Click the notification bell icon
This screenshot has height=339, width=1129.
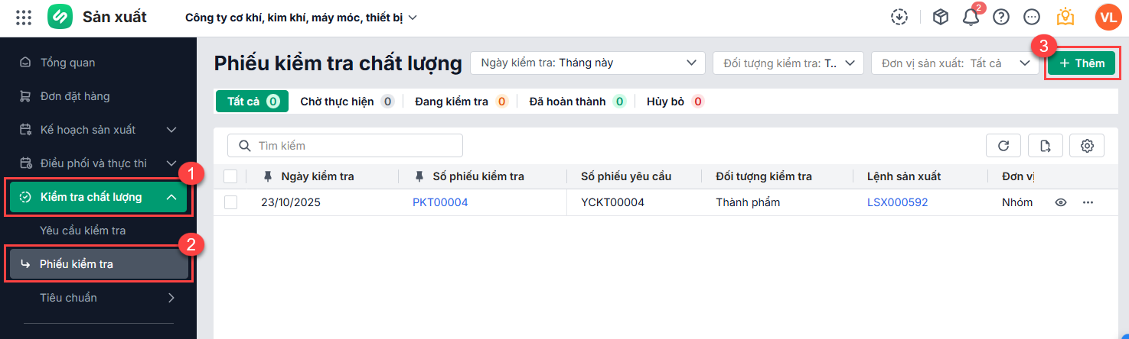coord(971,18)
